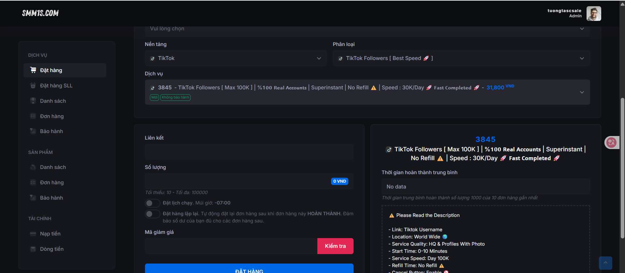Click the Không bảo hành tag
Viewport: 625px width, 273px height.
click(175, 97)
